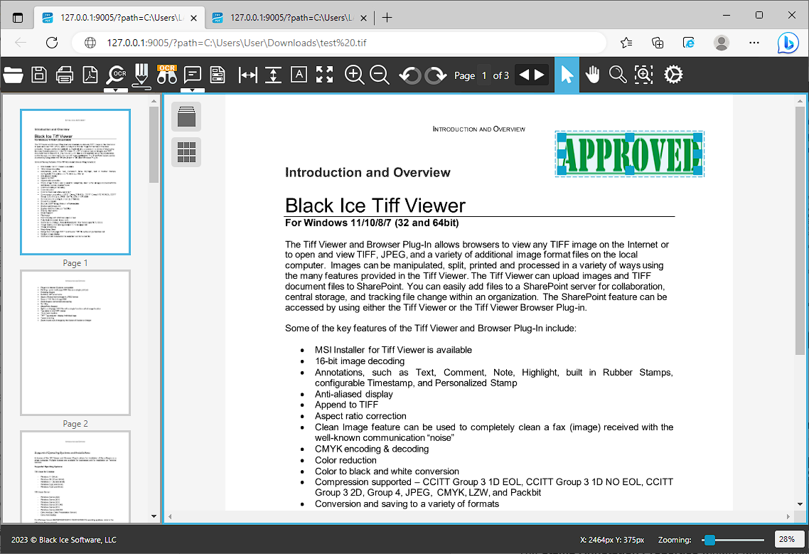Open the tab actions menu icon
Image resolution: width=809 pixels, height=554 pixels.
(x=18, y=18)
